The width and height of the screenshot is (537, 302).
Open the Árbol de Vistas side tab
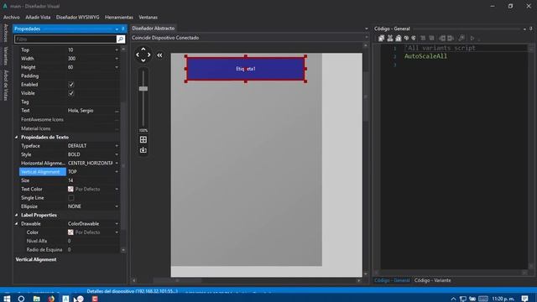(5, 86)
